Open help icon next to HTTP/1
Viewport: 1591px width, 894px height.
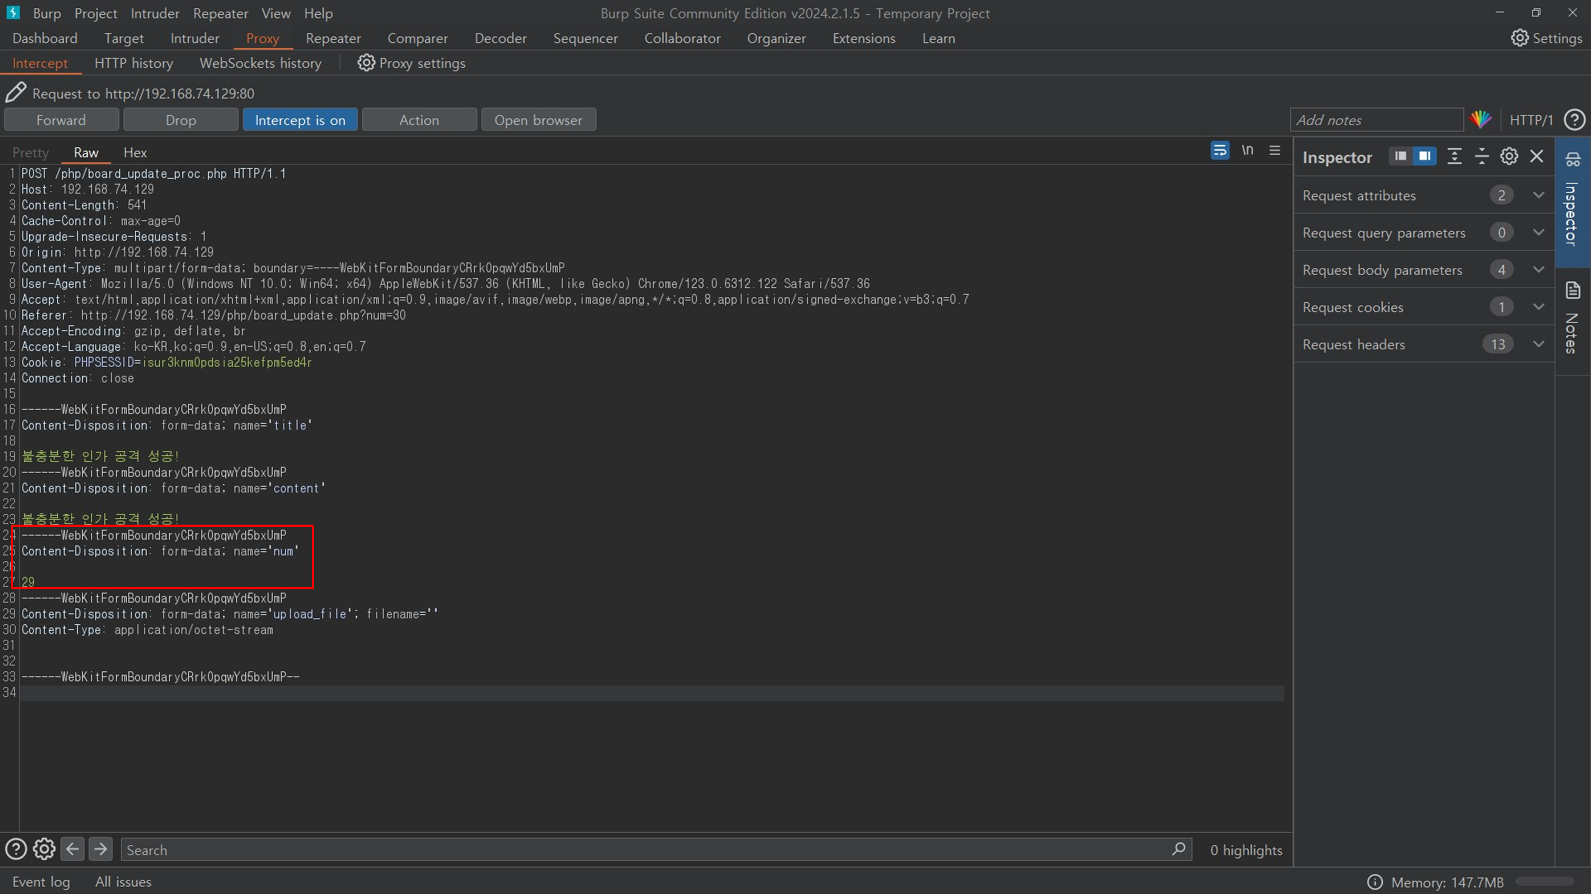(x=1575, y=120)
